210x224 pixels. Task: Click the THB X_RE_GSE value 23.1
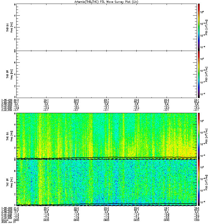197,100
